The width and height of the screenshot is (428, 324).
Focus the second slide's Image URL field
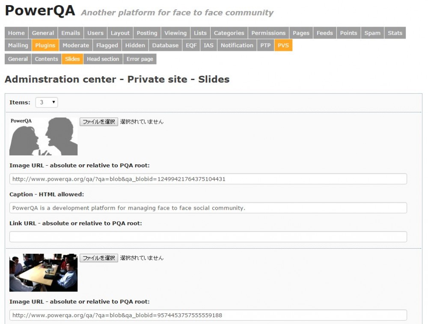(x=208, y=315)
